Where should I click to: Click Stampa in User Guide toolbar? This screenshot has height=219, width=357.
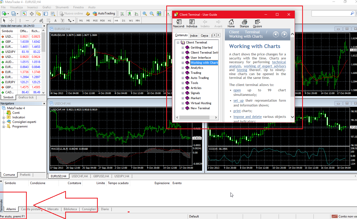pos(244,24)
